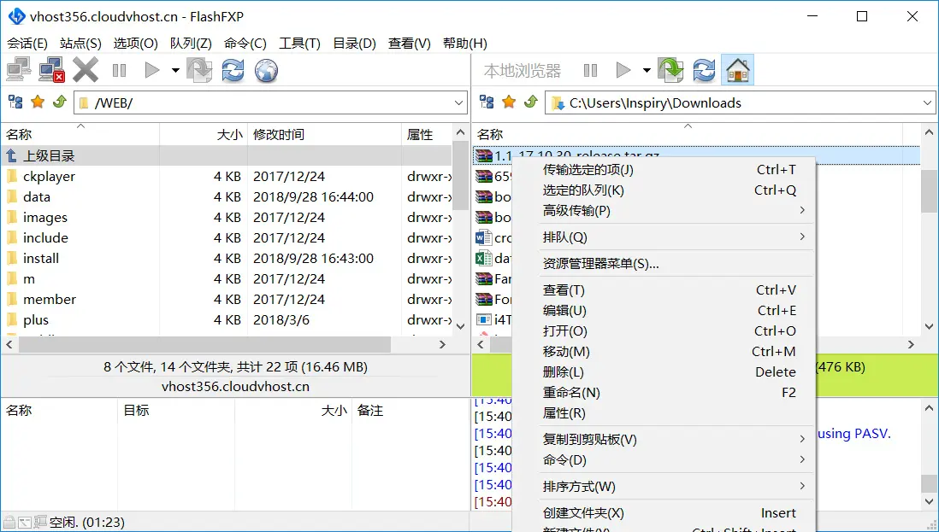Choose 创建文件夹(X) in context menu
This screenshot has width=939, height=532.
tap(664, 513)
